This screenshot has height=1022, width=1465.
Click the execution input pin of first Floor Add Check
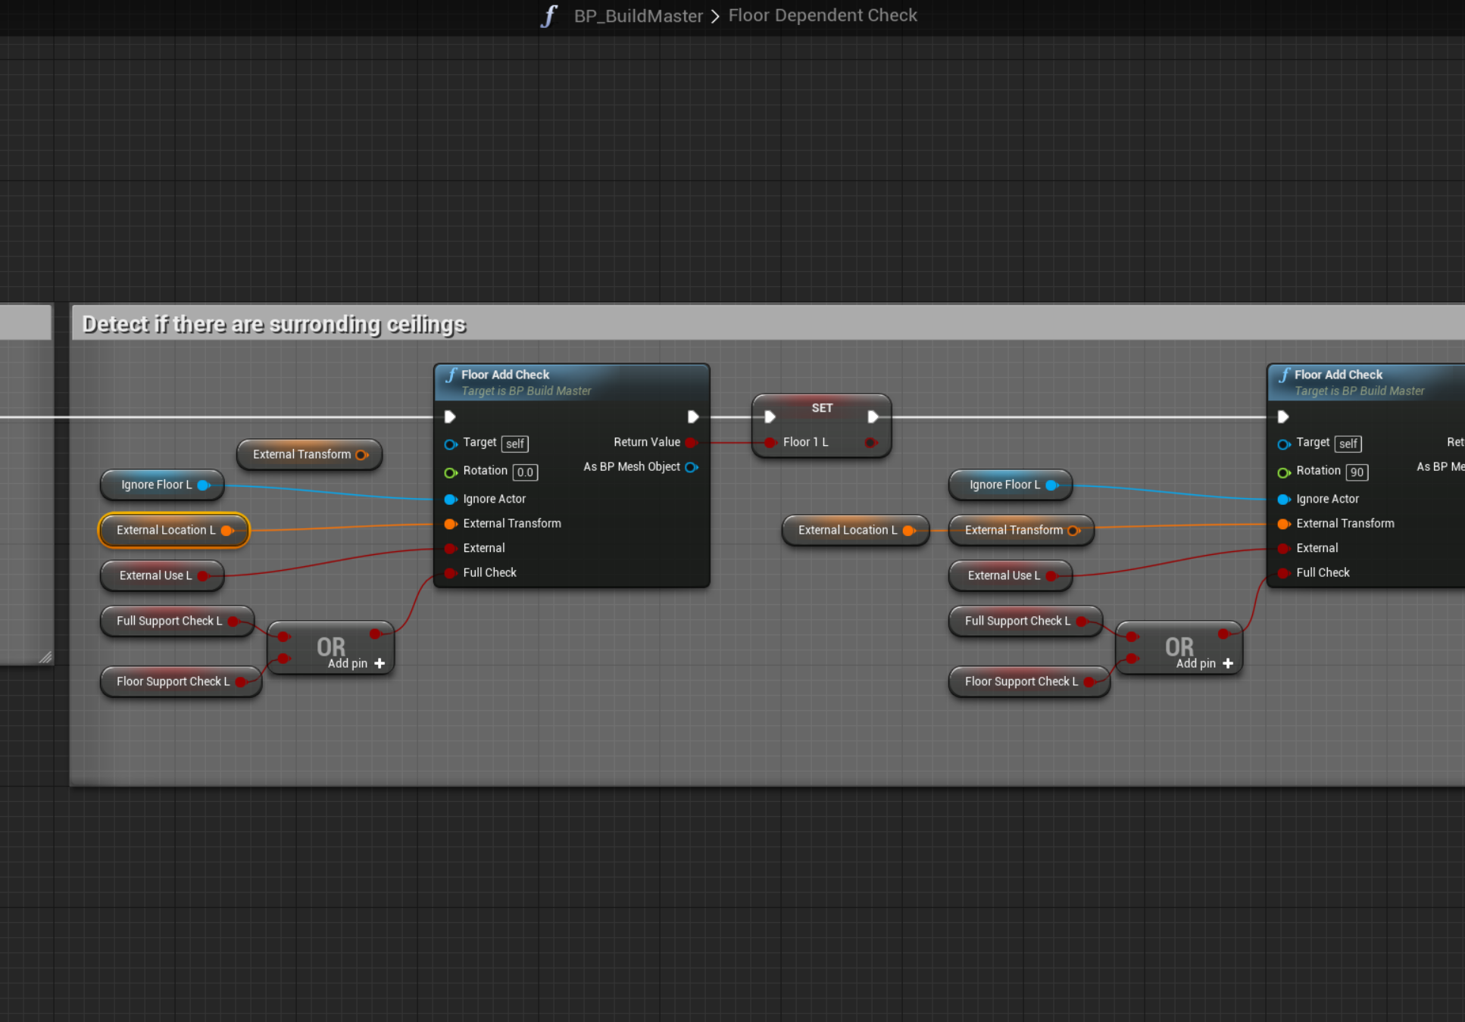(450, 416)
